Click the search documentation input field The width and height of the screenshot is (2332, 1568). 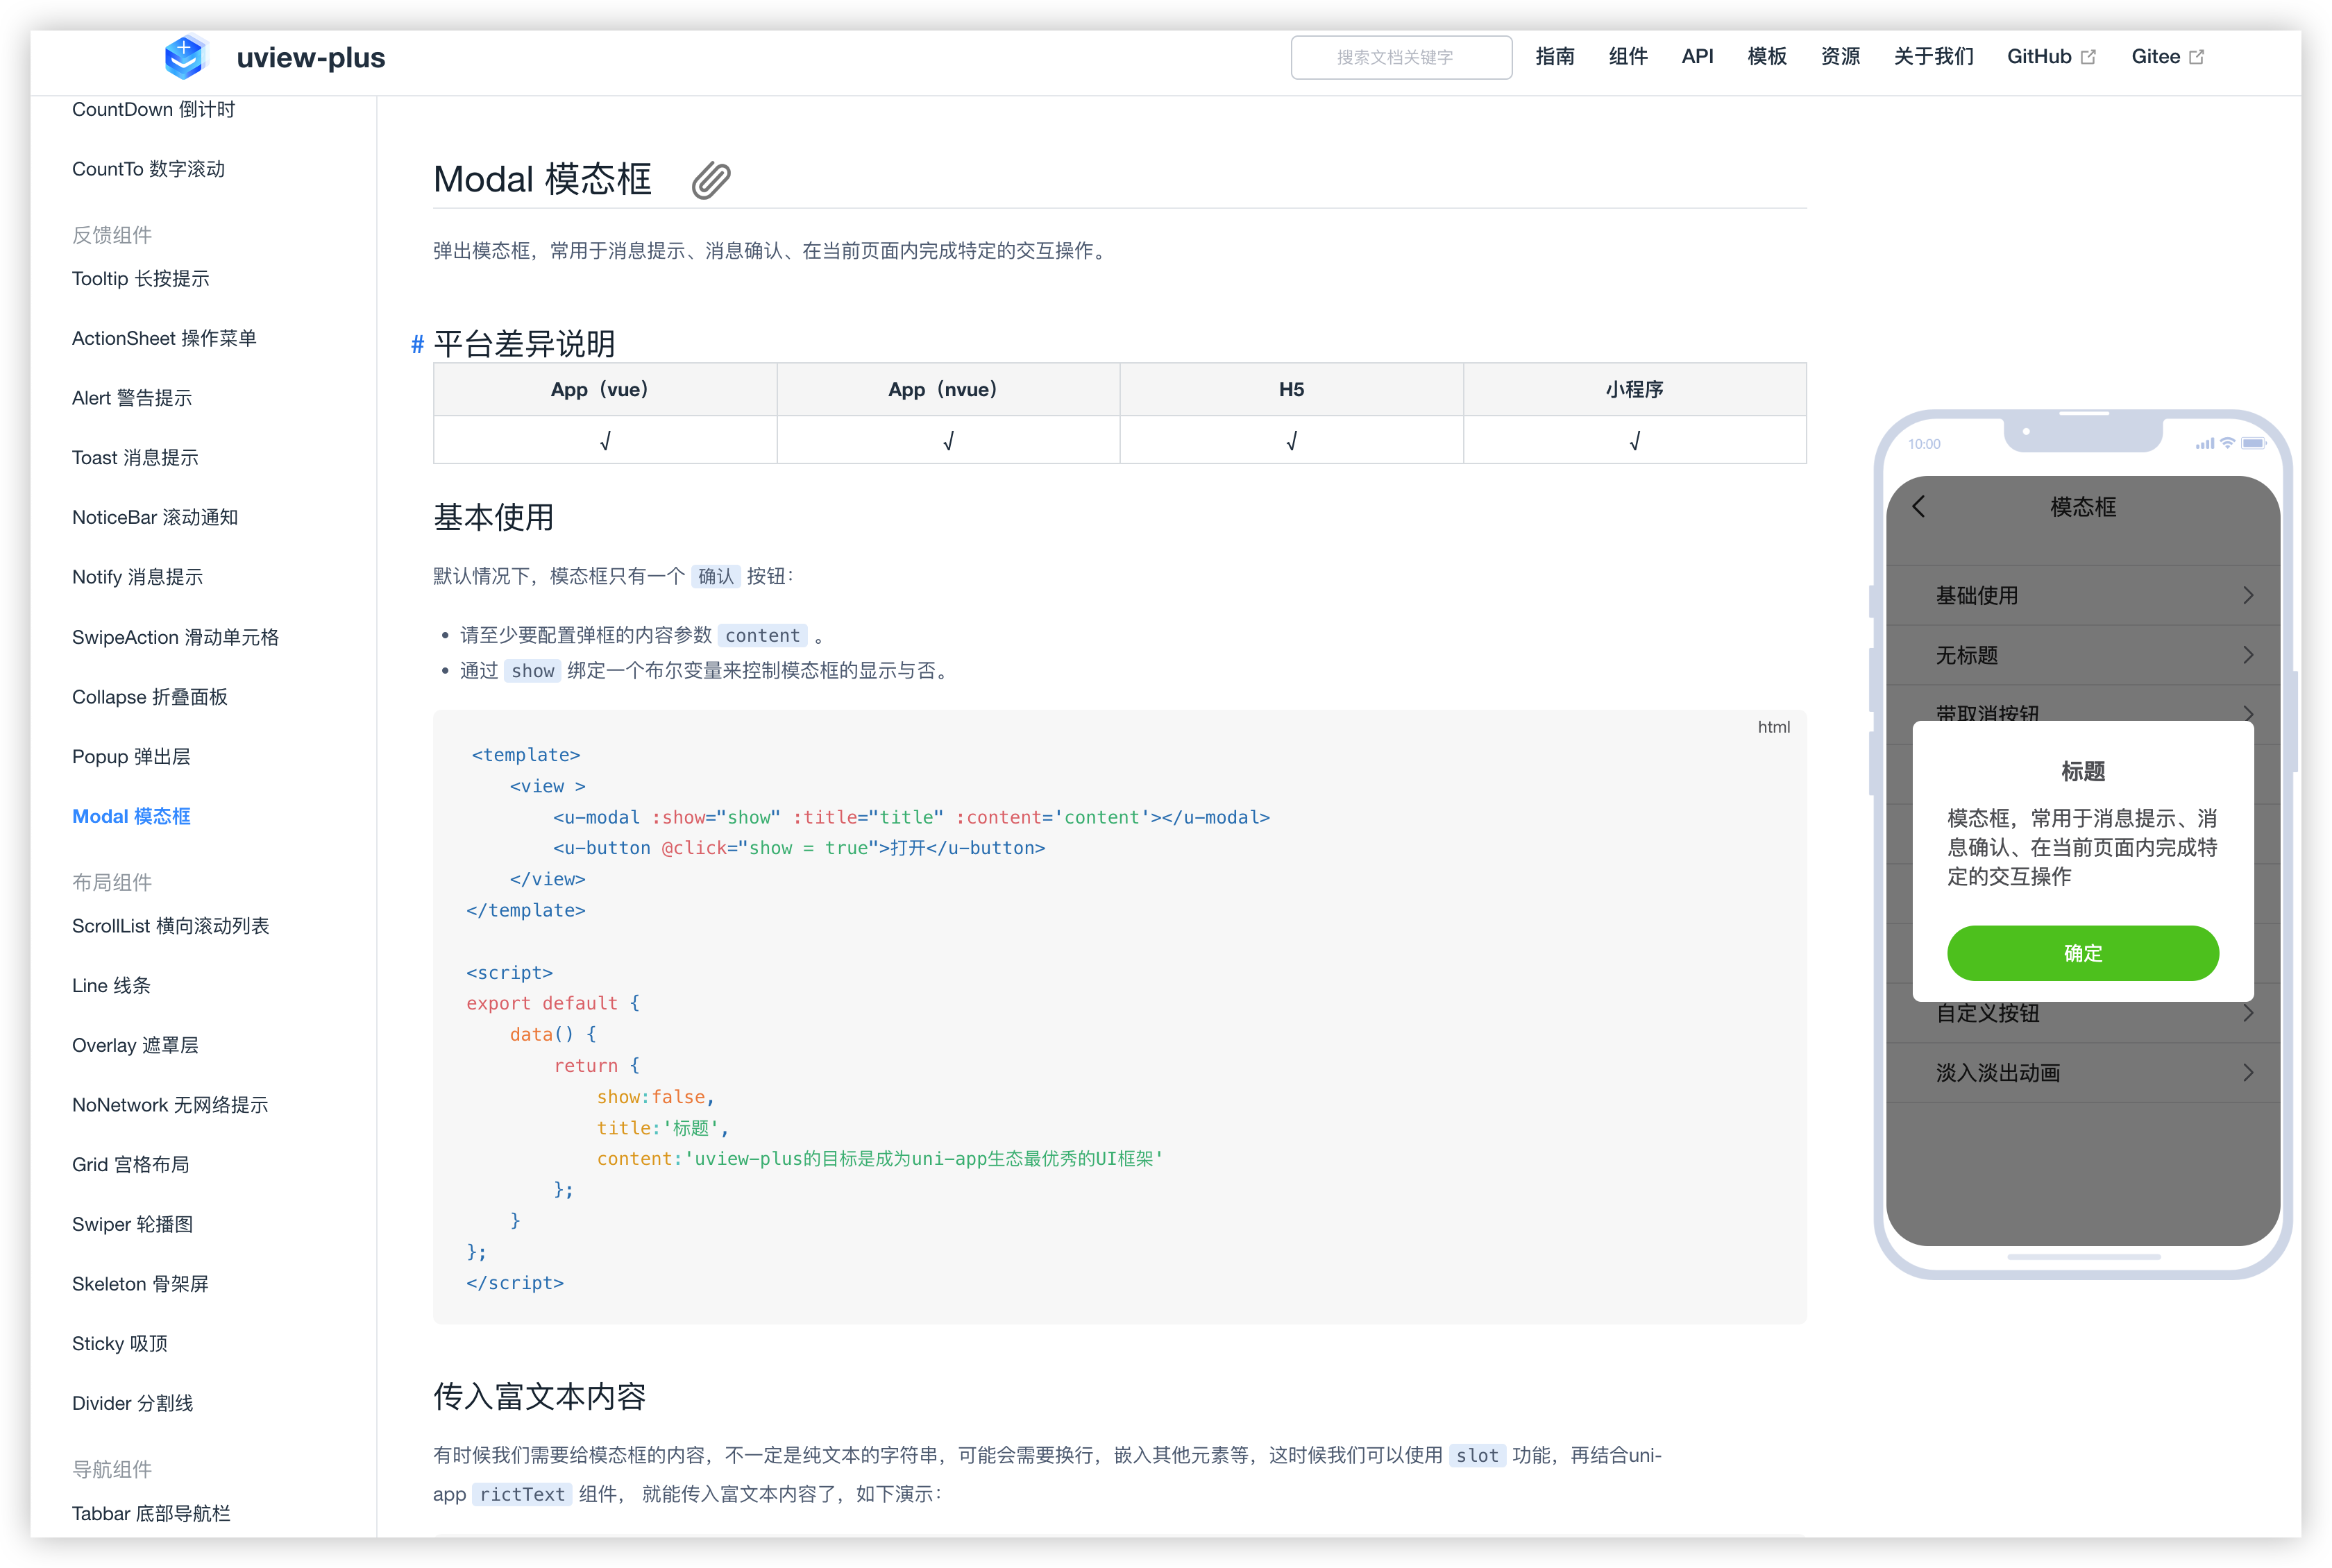(x=1401, y=57)
